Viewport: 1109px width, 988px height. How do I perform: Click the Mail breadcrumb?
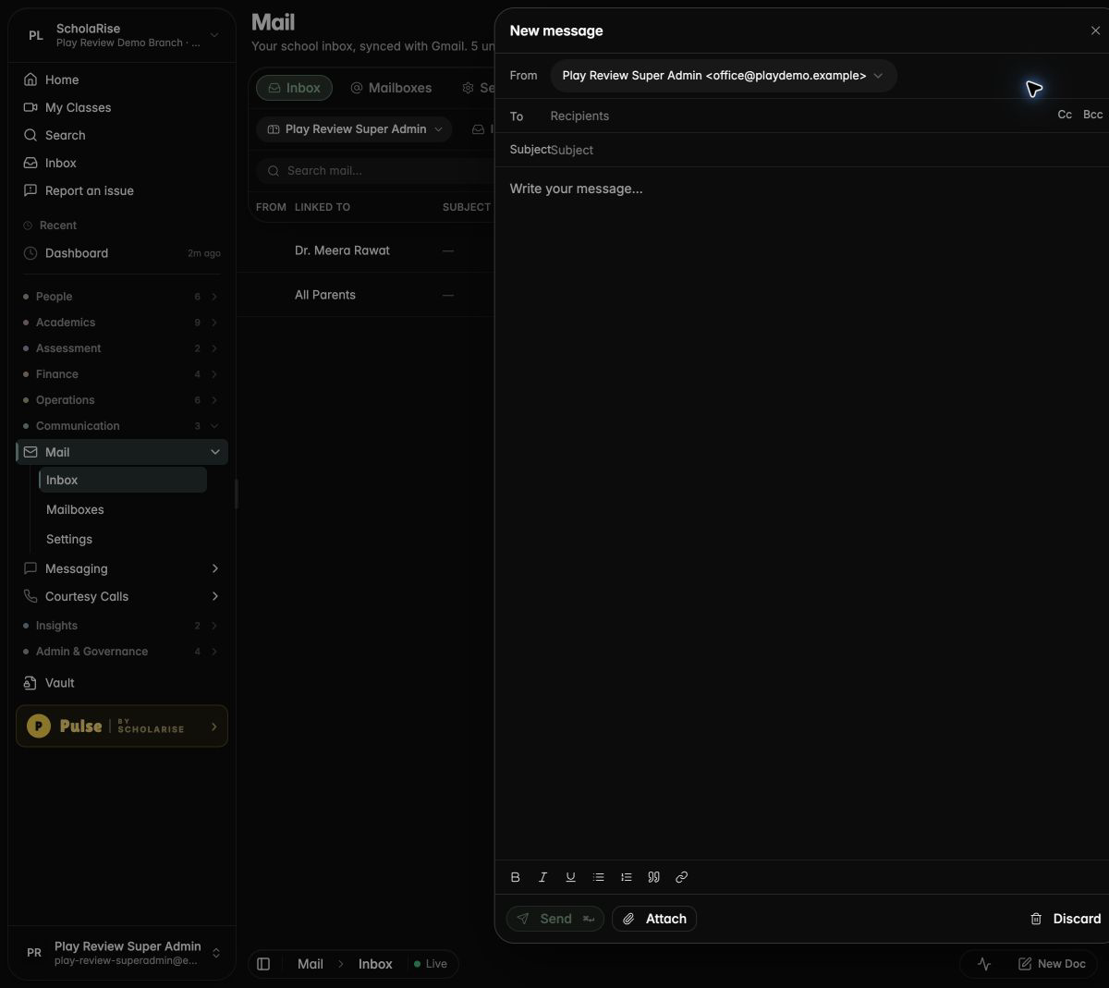click(311, 964)
